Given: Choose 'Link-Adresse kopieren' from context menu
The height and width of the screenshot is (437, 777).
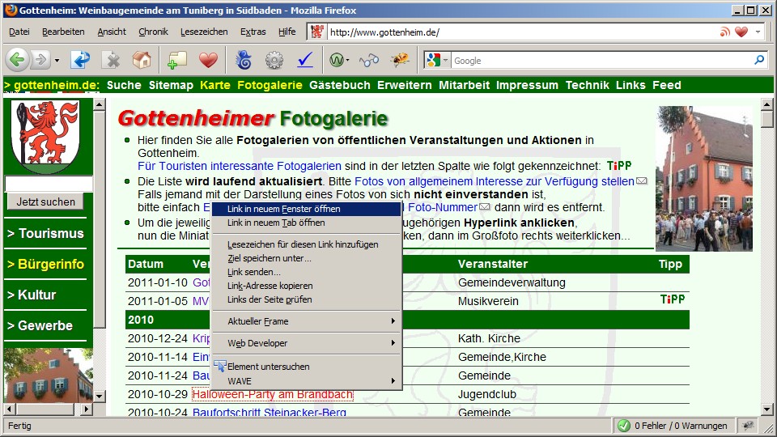Looking at the screenshot, I should pyautogui.click(x=270, y=286).
